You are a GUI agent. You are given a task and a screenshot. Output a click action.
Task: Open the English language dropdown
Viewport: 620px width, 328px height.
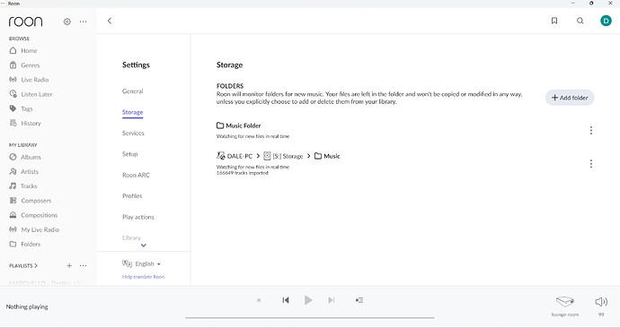tap(142, 263)
